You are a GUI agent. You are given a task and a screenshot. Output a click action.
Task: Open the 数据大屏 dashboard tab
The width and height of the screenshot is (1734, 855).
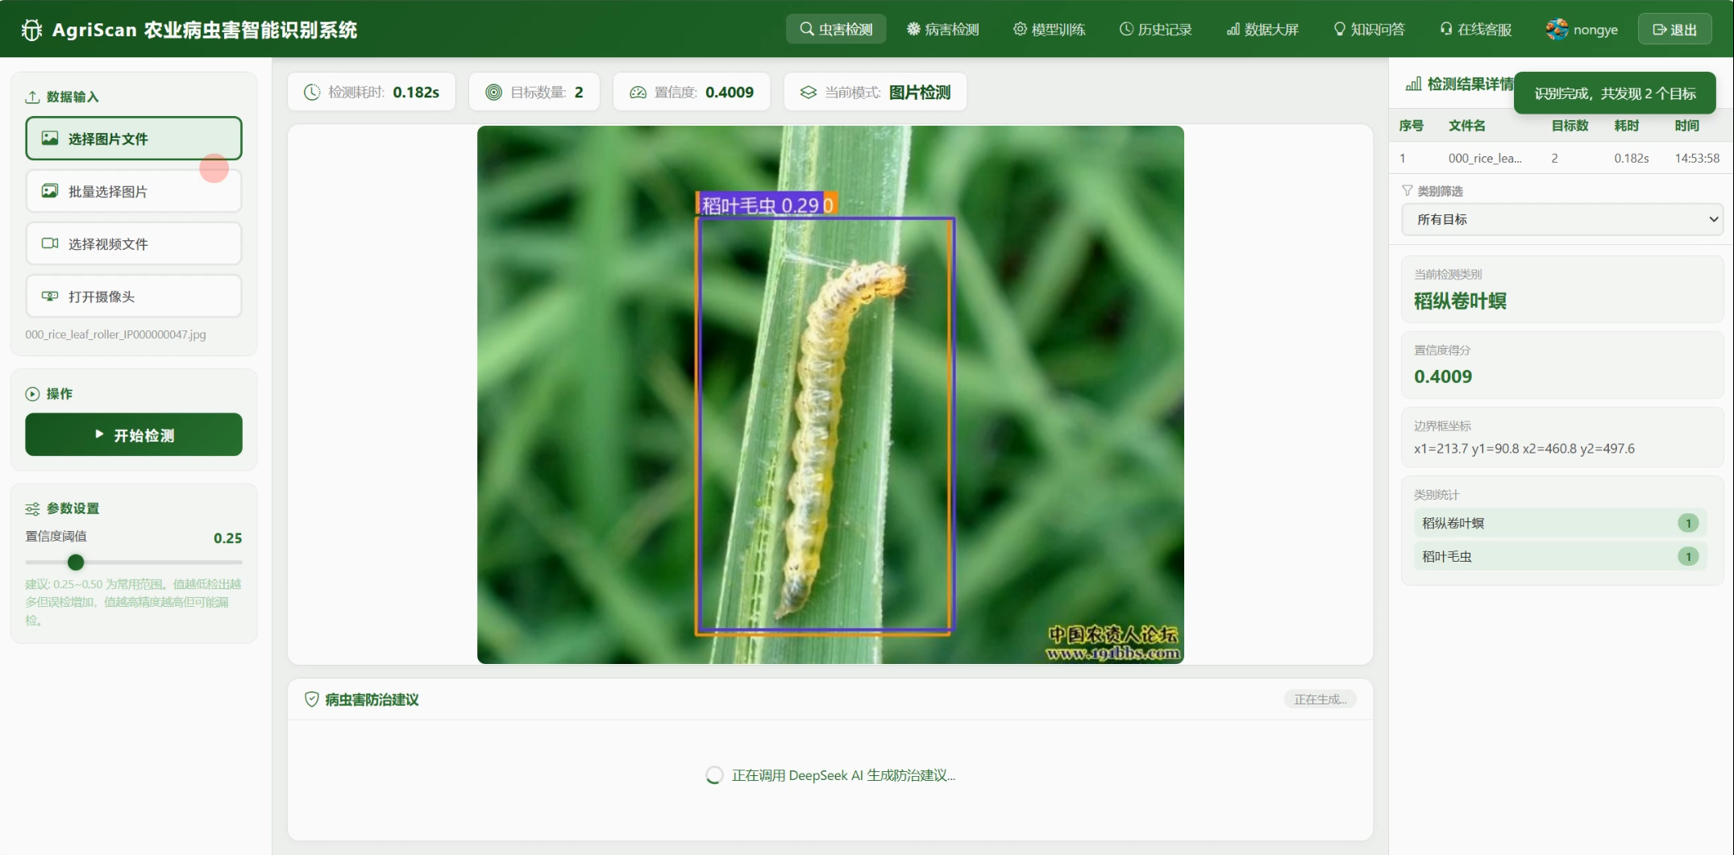coord(1262,29)
